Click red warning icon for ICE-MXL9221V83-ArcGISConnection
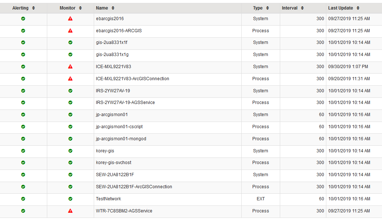382x219 pixels. point(70,79)
